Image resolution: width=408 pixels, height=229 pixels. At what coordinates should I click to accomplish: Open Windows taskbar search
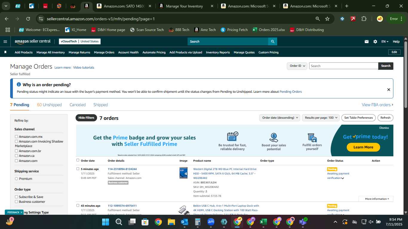[x=119, y=222]
